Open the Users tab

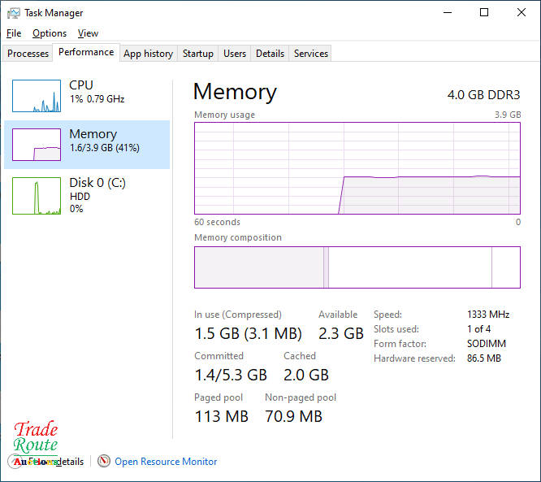(x=235, y=54)
